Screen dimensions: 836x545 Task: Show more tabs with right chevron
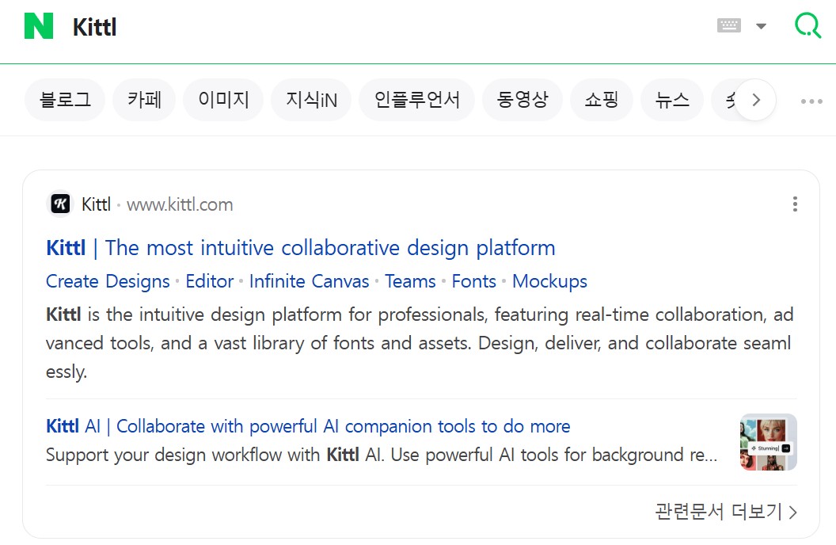pos(755,100)
